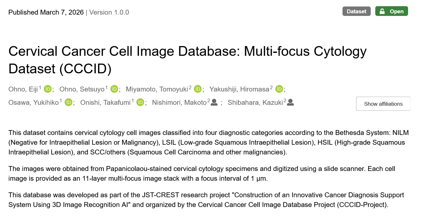Screen dimensions: 423x218
Task: Expand the Show affiliations button
Action: 383,104
